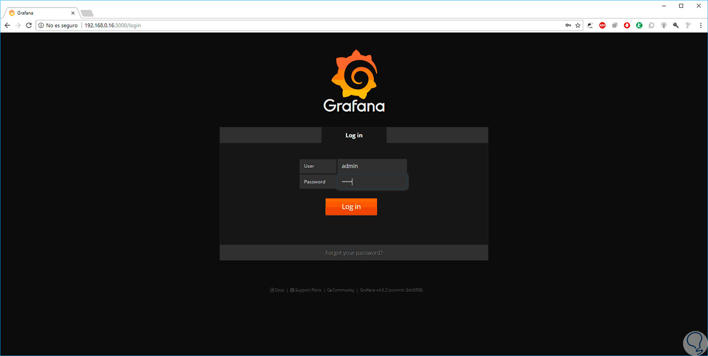Click the Support Plans lifebuoy icon

292,290
